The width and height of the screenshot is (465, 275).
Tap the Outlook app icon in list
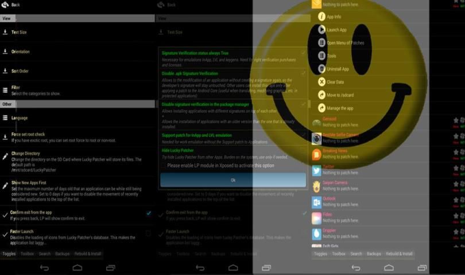point(316,202)
